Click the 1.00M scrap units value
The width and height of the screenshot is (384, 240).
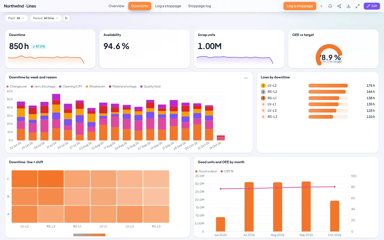(x=210, y=46)
